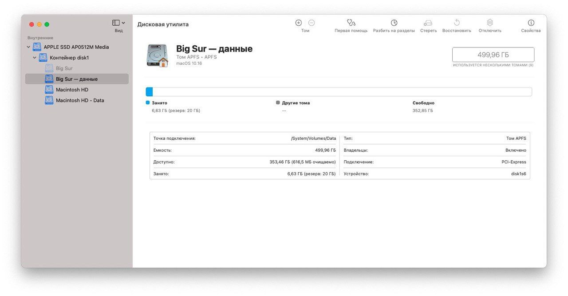
Task: Click the large volume drive icon with house
Action: pos(158,55)
